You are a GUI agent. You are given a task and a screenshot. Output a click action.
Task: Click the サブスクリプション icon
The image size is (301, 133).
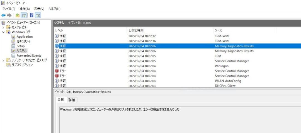8,65
